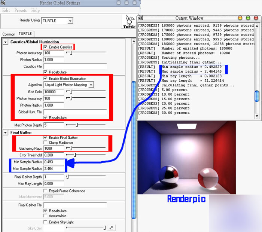262x232 pixels.
Task: Toggle the Enable Caustics checkbox
Action: tap(45, 47)
